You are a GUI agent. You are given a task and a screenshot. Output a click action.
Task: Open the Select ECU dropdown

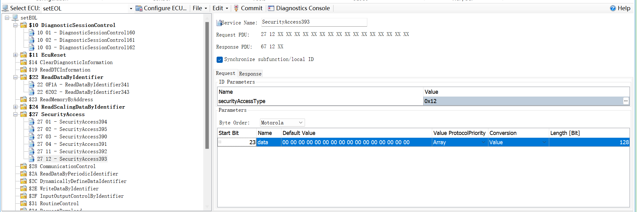(x=131, y=9)
